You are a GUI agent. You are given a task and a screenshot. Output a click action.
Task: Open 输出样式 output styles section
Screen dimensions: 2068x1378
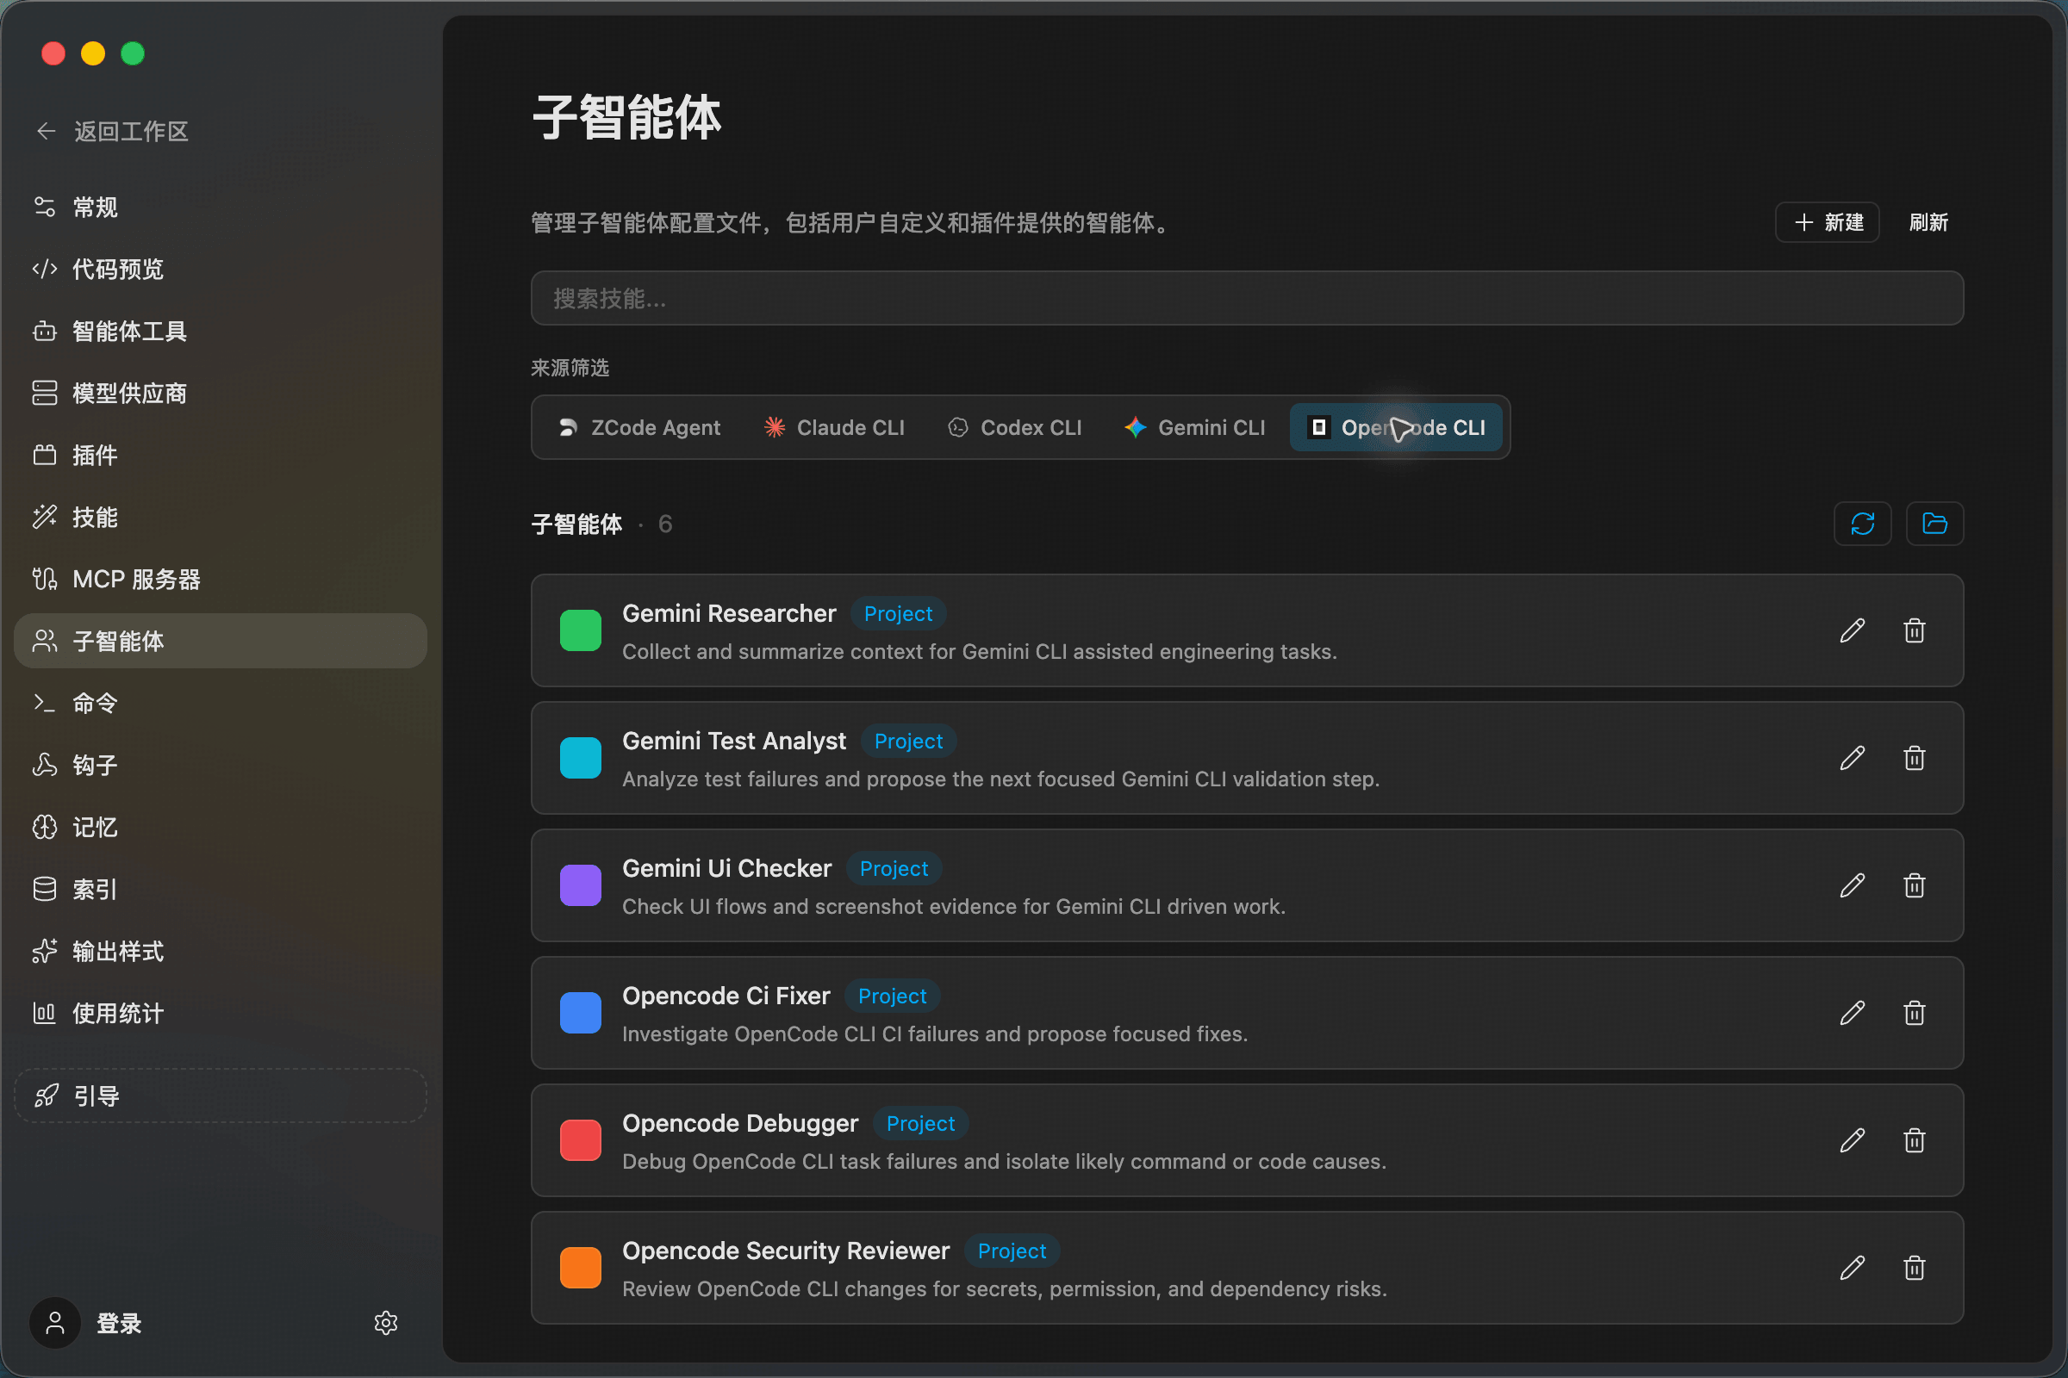[x=221, y=951]
